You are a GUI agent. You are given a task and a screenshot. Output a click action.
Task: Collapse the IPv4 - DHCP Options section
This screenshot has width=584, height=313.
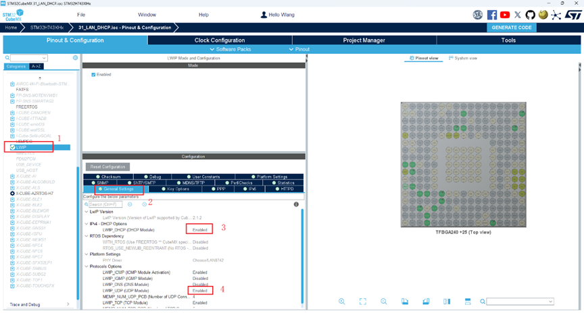(87, 224)
